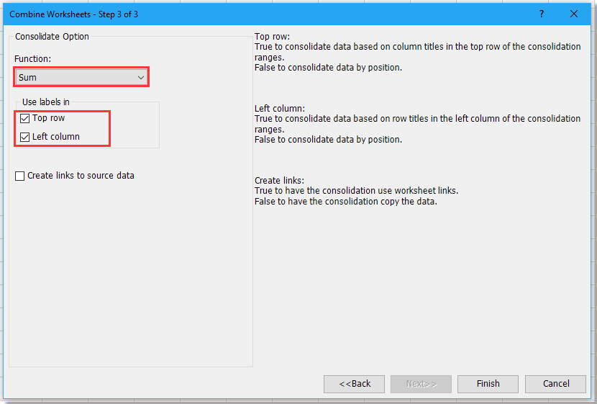
Task: Select the "Create links:" help heading
Action: point(280,181)
